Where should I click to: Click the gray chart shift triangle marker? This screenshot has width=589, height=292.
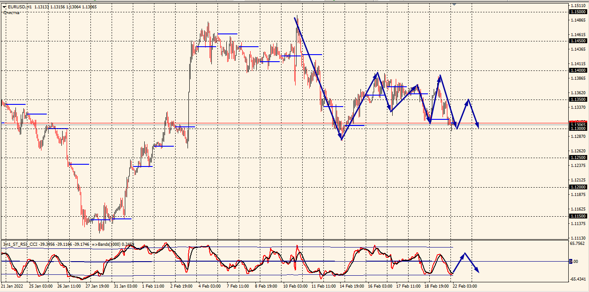(454, 4)
